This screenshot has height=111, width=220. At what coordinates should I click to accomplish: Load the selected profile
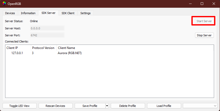(x=164, y=106)
